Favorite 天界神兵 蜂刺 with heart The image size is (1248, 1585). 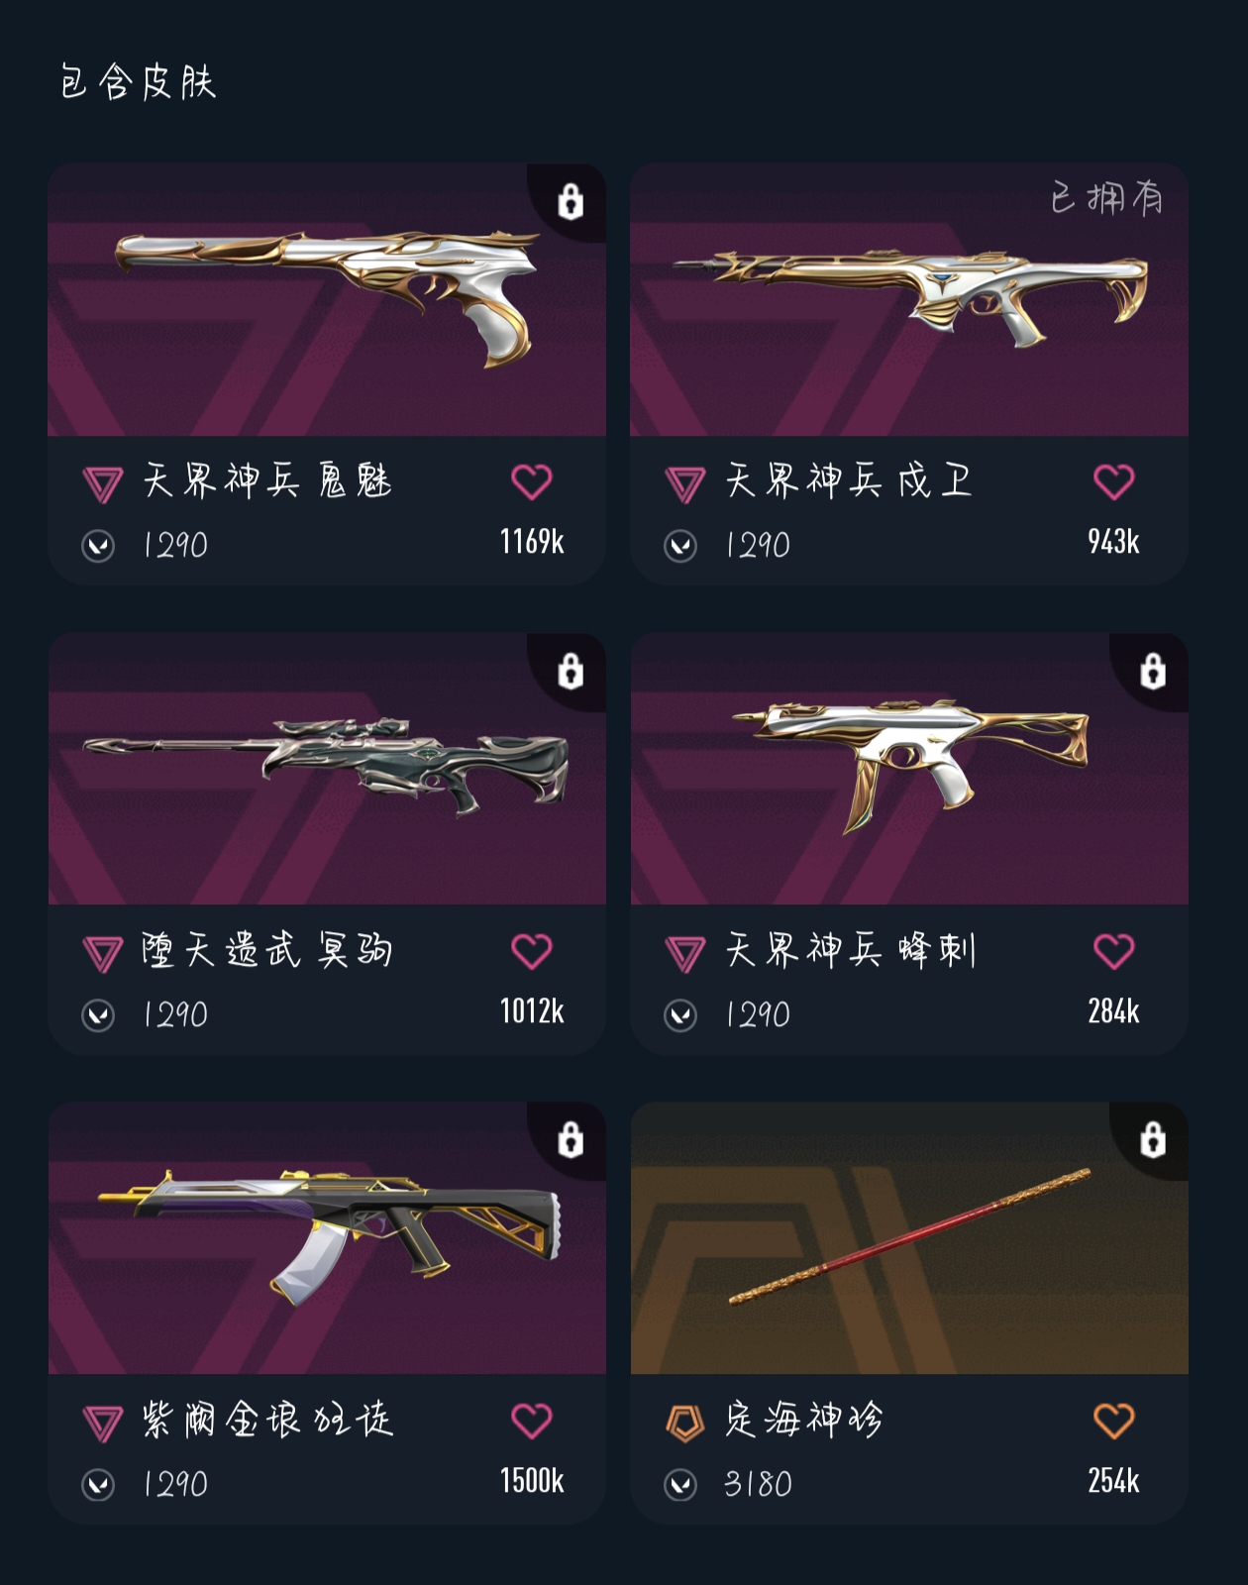[1114, 952]
